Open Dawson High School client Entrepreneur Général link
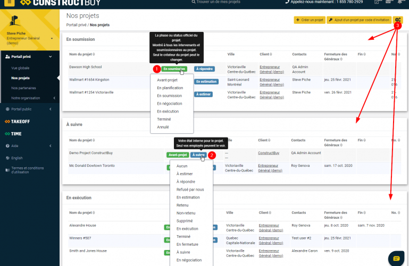 click(x=272, y=70)
